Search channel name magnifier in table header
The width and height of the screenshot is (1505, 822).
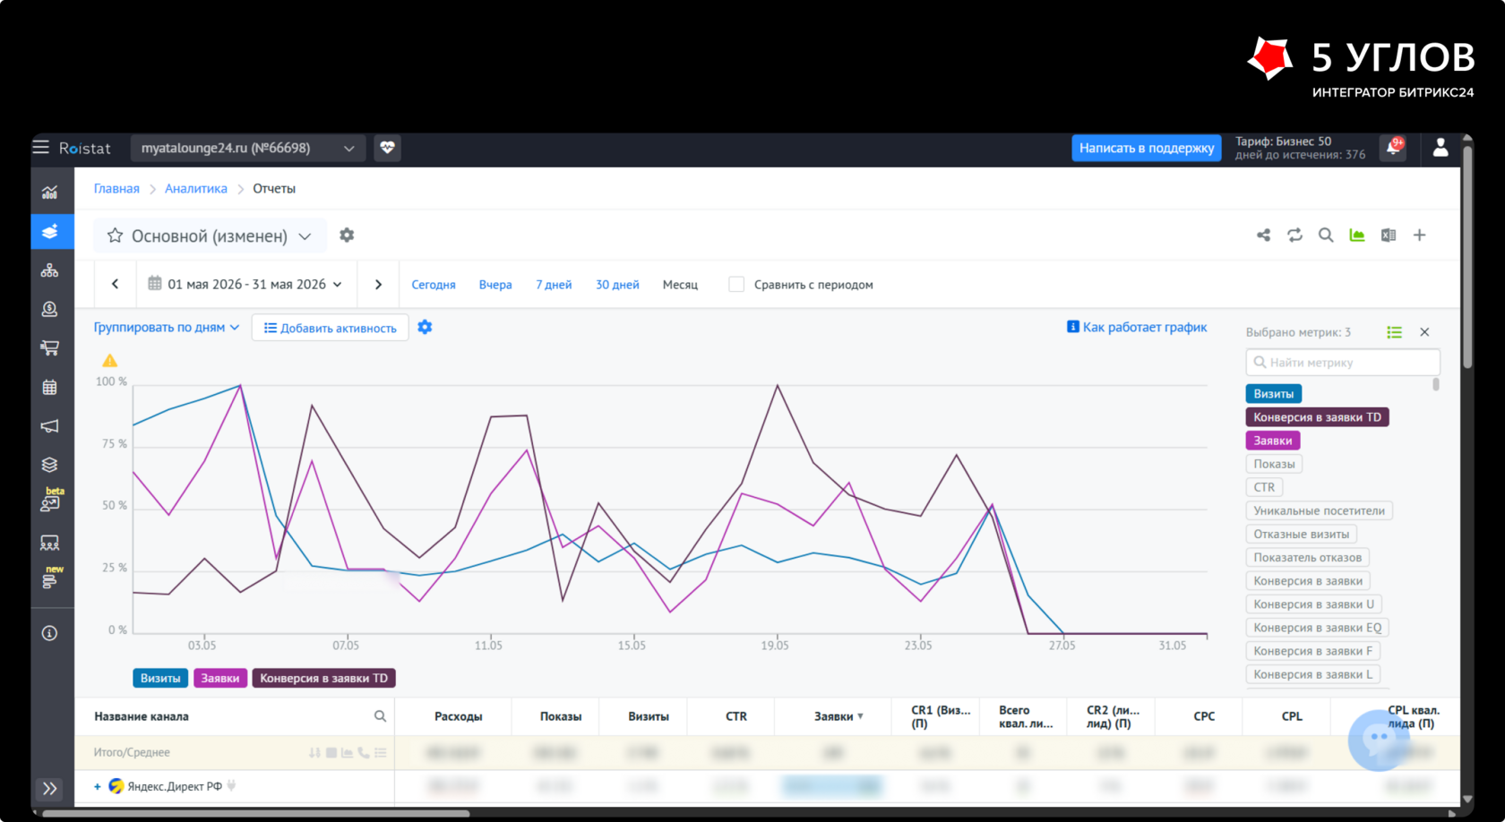(380, 716)
